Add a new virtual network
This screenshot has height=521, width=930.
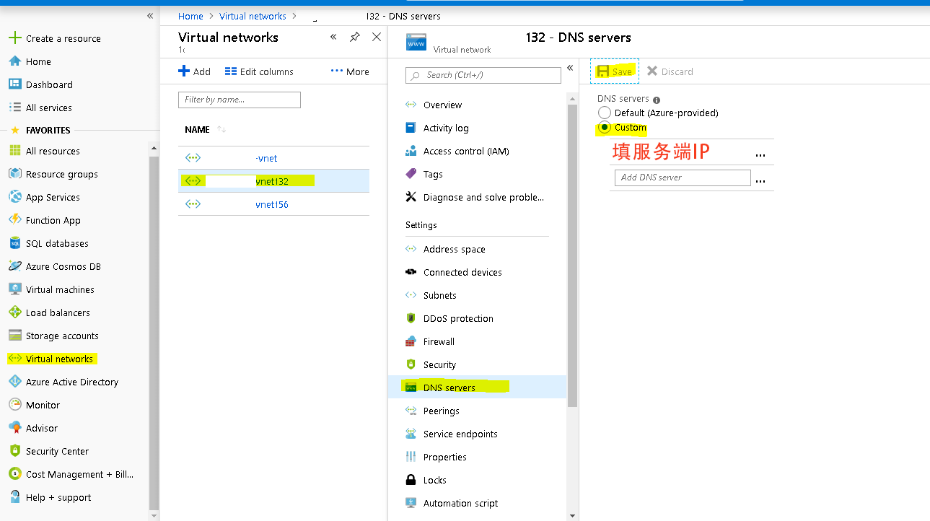195,71
